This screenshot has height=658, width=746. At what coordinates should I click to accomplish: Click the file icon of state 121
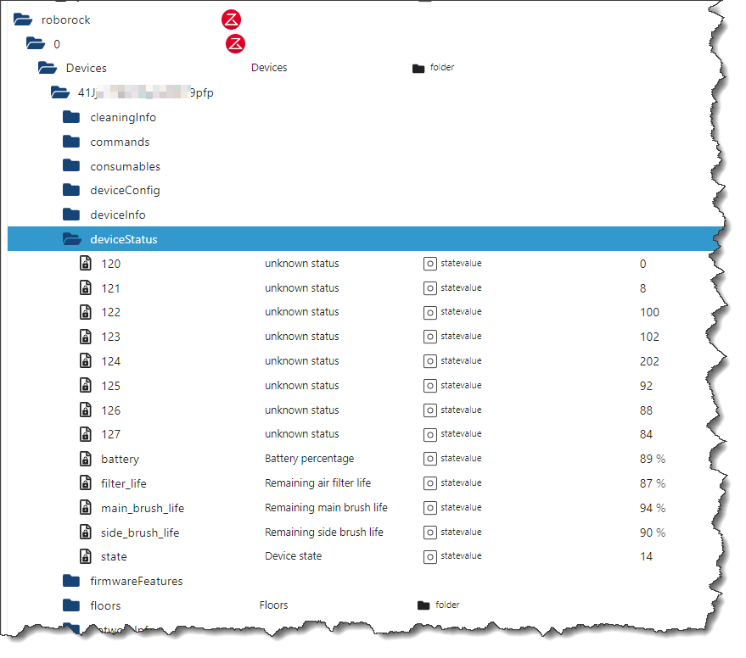(85, 287)
